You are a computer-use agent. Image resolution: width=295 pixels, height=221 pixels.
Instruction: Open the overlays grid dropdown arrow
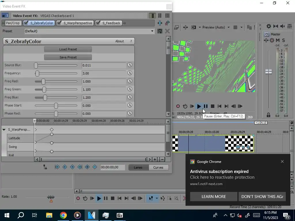coord(242,27)
